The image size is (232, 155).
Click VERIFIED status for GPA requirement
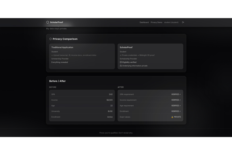pyautogui.click(x=176, y=94)
